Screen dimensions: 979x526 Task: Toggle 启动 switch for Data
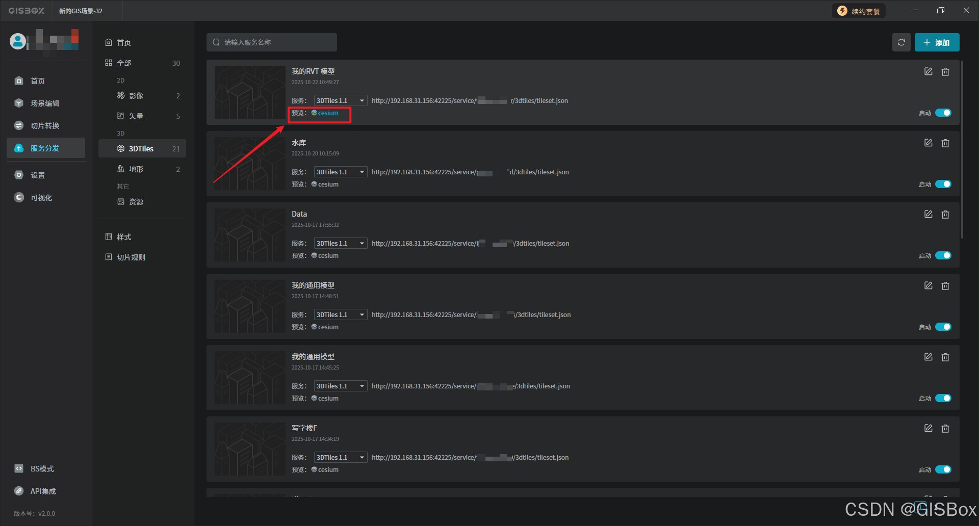click(943, 255)
